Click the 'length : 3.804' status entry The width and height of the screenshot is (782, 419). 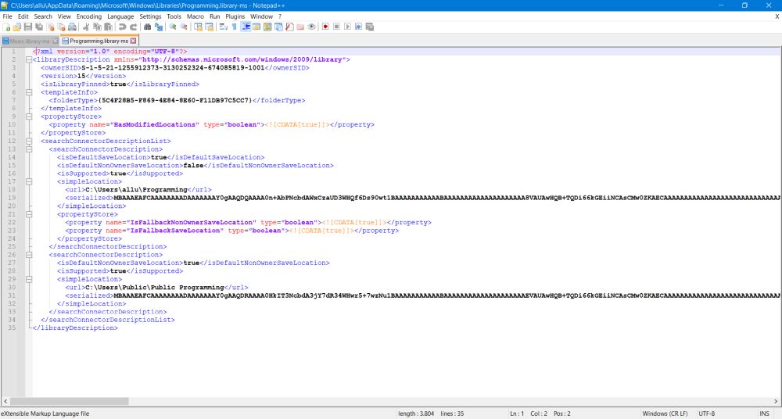pyautogui.click(x=416, y=414)
